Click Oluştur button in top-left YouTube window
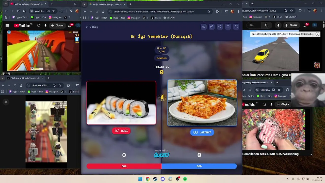Viewport: 325px width, 183px height. coord(57,26)
